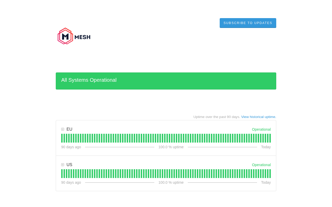Click the EU component name
This screenshot has height=207, width=332.
(x=70, y=129)
